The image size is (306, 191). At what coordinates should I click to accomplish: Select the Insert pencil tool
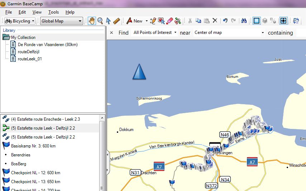pyautogui.click(x=153, y=21)
